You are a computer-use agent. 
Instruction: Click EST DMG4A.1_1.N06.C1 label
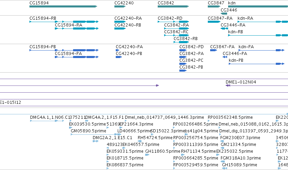(x=49, y=117)
